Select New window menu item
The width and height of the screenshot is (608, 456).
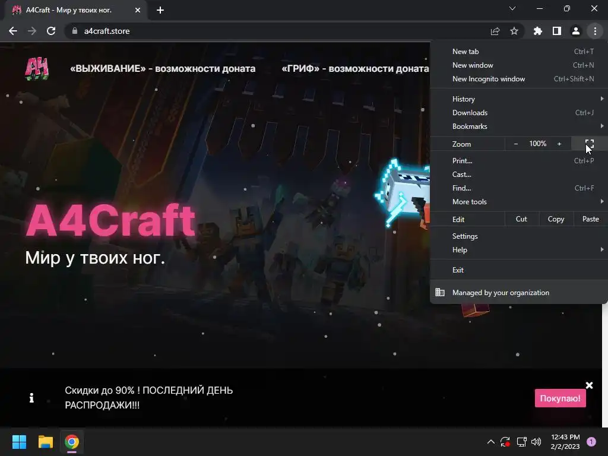519,65
